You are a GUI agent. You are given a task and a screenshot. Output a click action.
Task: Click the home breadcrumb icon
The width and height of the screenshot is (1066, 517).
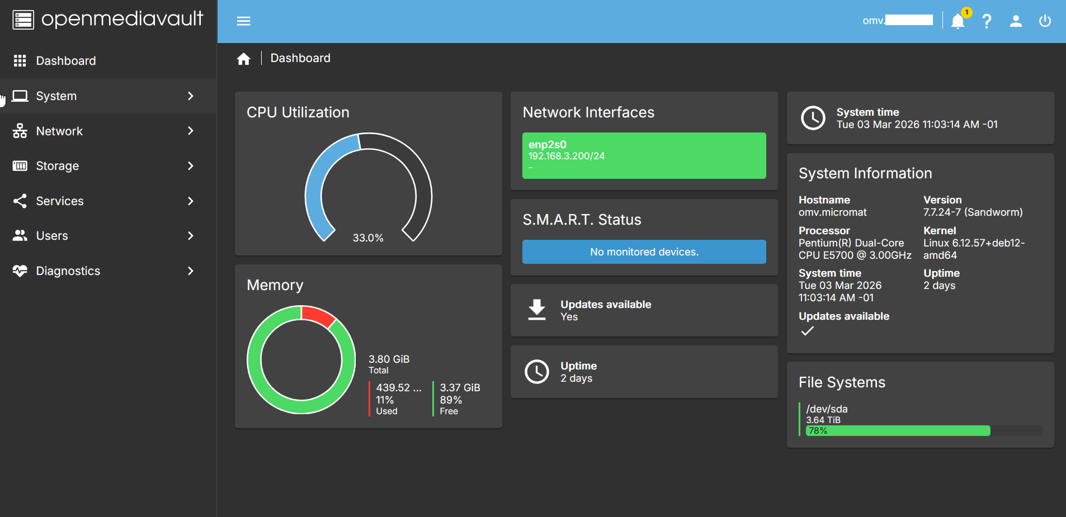click(244, 58)
